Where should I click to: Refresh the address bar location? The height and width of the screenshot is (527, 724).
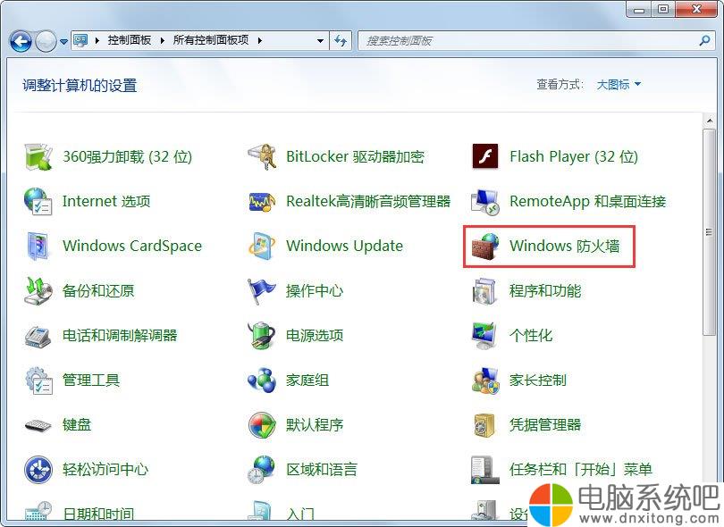click(x=341, y=40)
